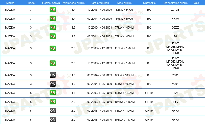Click the production dates in the ZJ-VE row
This screenshot has height=124, width=205.
point(100,10)
